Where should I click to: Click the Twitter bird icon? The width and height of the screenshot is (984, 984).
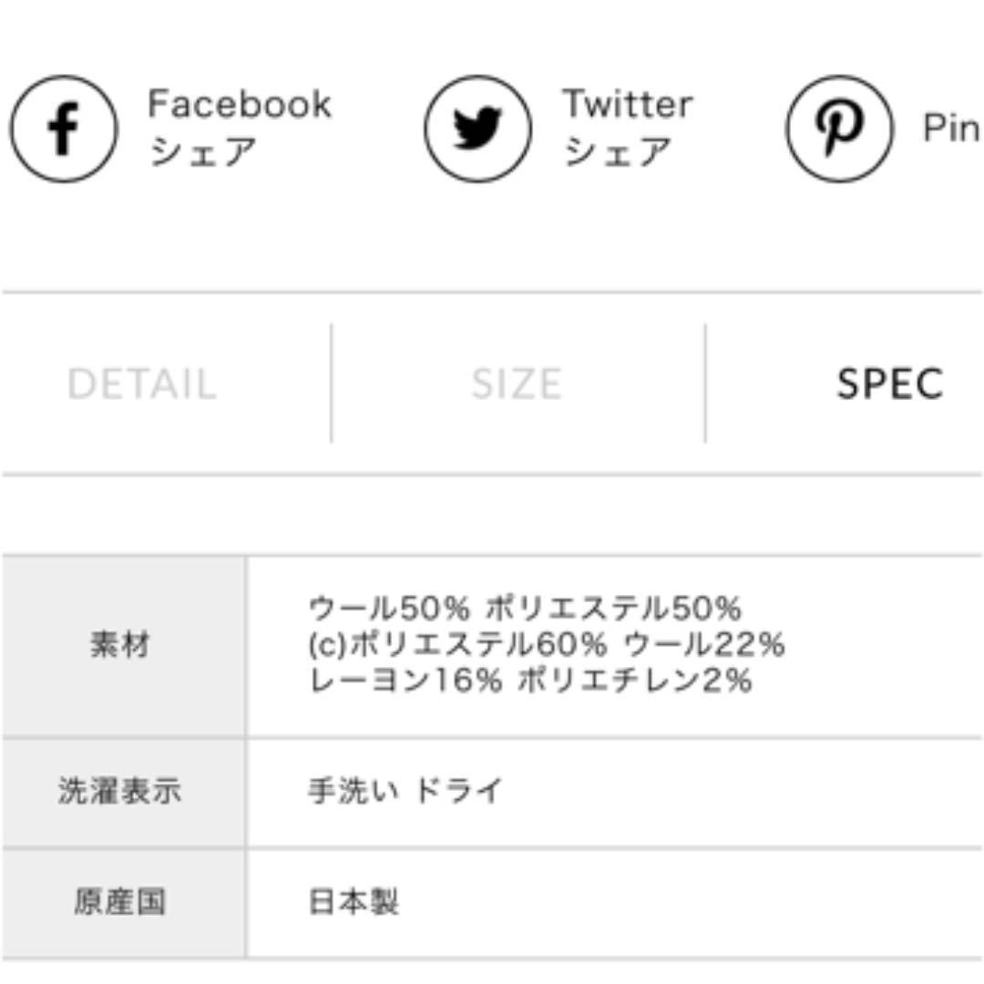click(x=477, y=128)
